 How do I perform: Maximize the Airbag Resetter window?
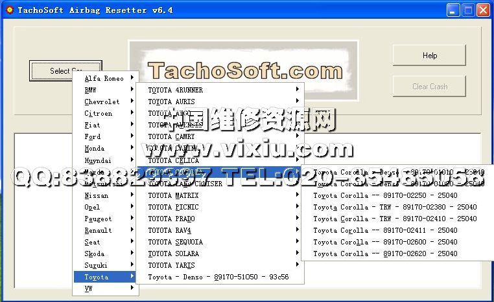point(468,10)
